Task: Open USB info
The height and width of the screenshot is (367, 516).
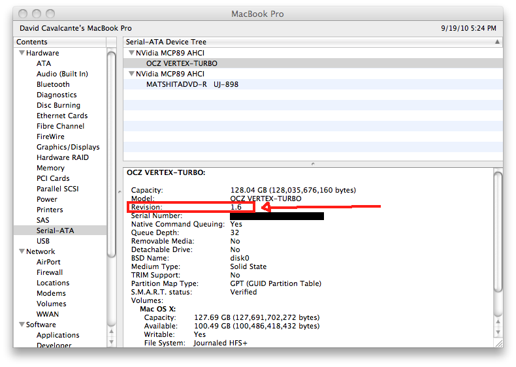Action: pos(42,241)
